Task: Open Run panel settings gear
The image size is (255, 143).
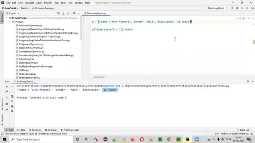Action: (x=248, y=81)
